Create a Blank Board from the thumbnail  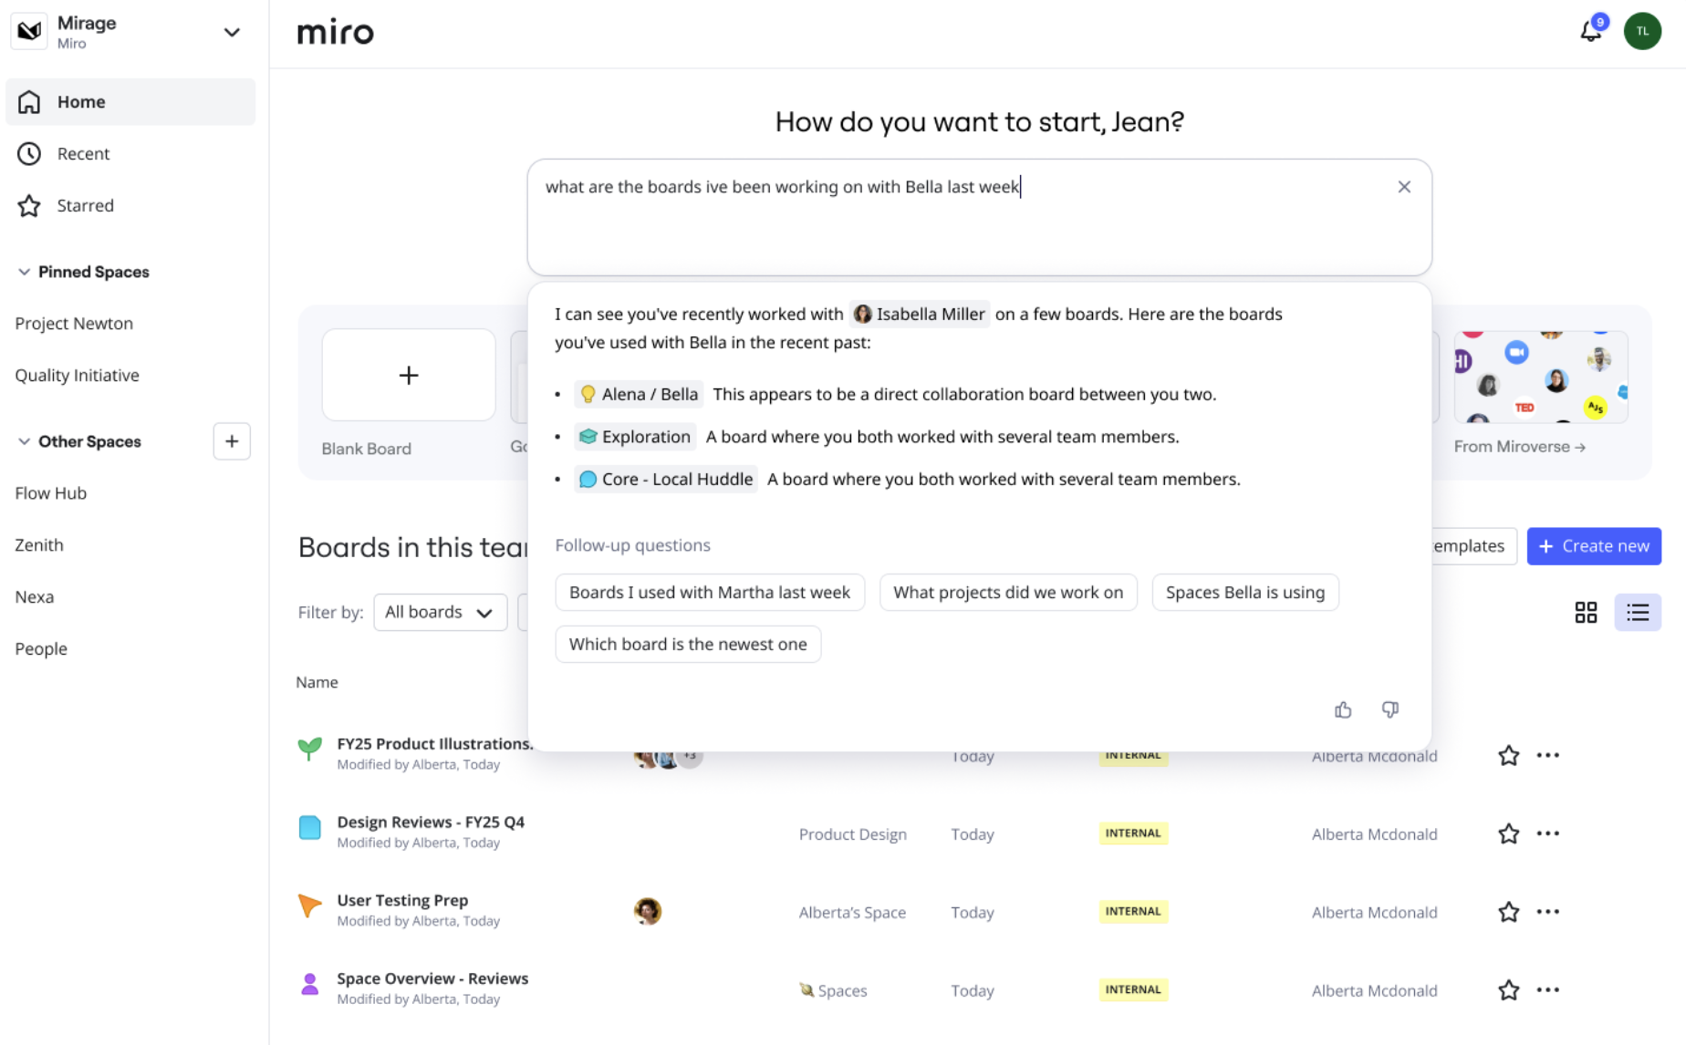[408, 376]
